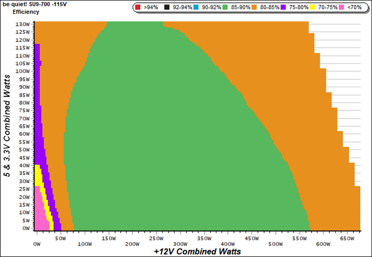The width and height of the screenshot is (372, 257).
Task: Click the chart title be quiet! SU9-700 -115V
Action: 35,4
